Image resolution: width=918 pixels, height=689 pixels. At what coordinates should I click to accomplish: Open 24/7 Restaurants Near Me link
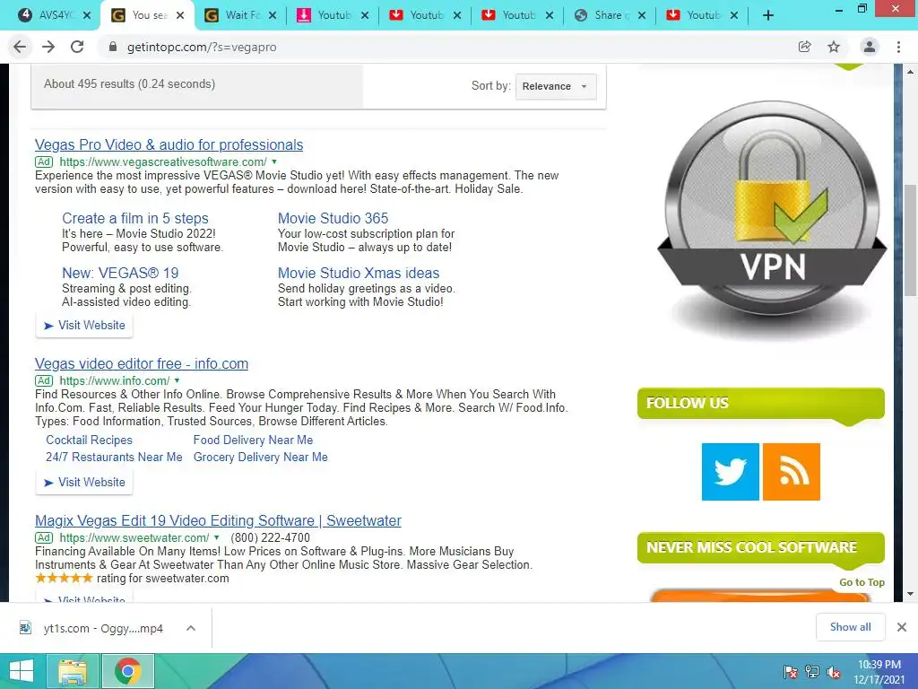pyautogui.click(x=114, y=457)
